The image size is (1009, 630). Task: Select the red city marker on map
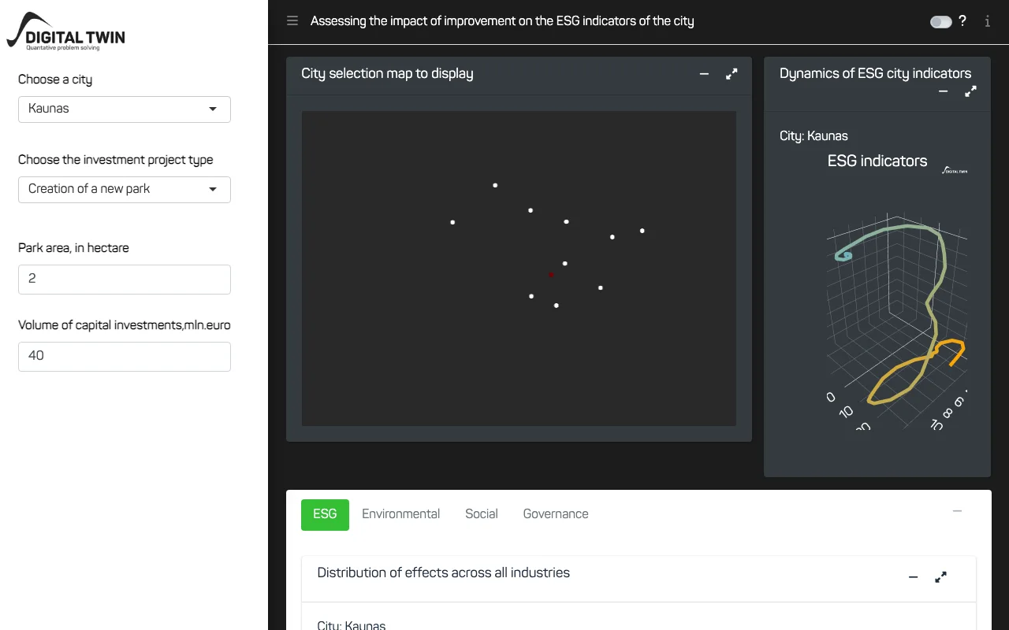coord(551,275)
